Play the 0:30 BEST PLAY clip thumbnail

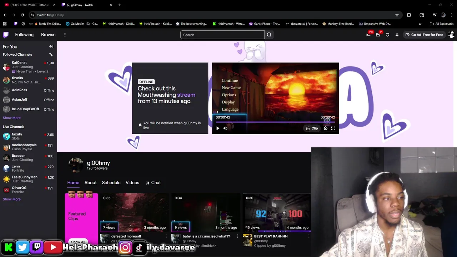coord(277,213)
